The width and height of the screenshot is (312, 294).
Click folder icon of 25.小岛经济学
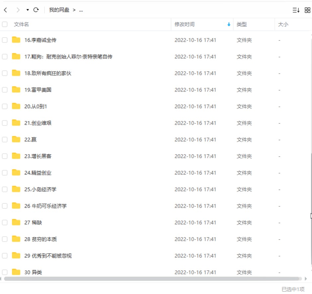click(x=16, y=189)
